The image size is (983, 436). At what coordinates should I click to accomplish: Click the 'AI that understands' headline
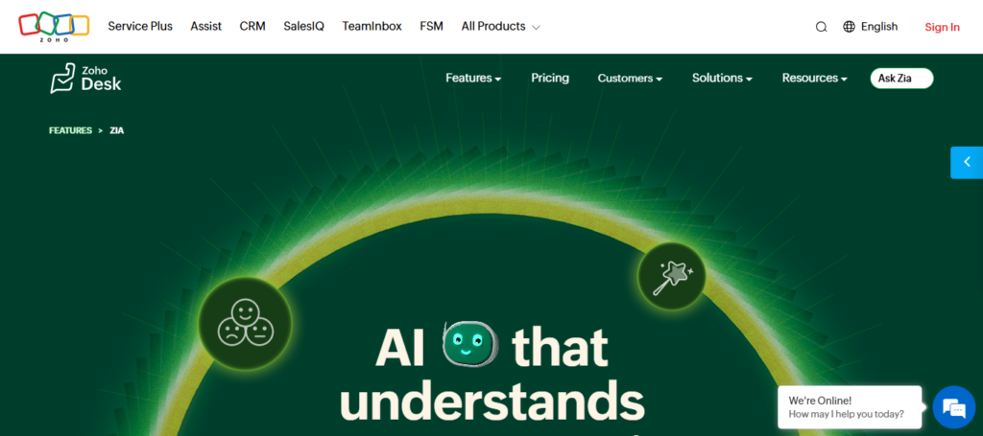[491, 374]
